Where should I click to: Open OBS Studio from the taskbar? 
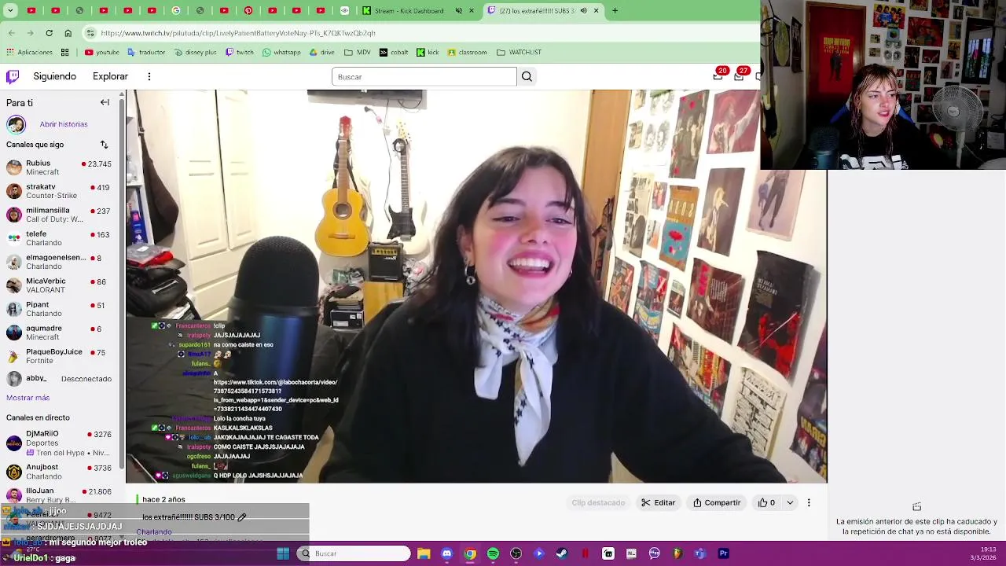coord(516,553)
